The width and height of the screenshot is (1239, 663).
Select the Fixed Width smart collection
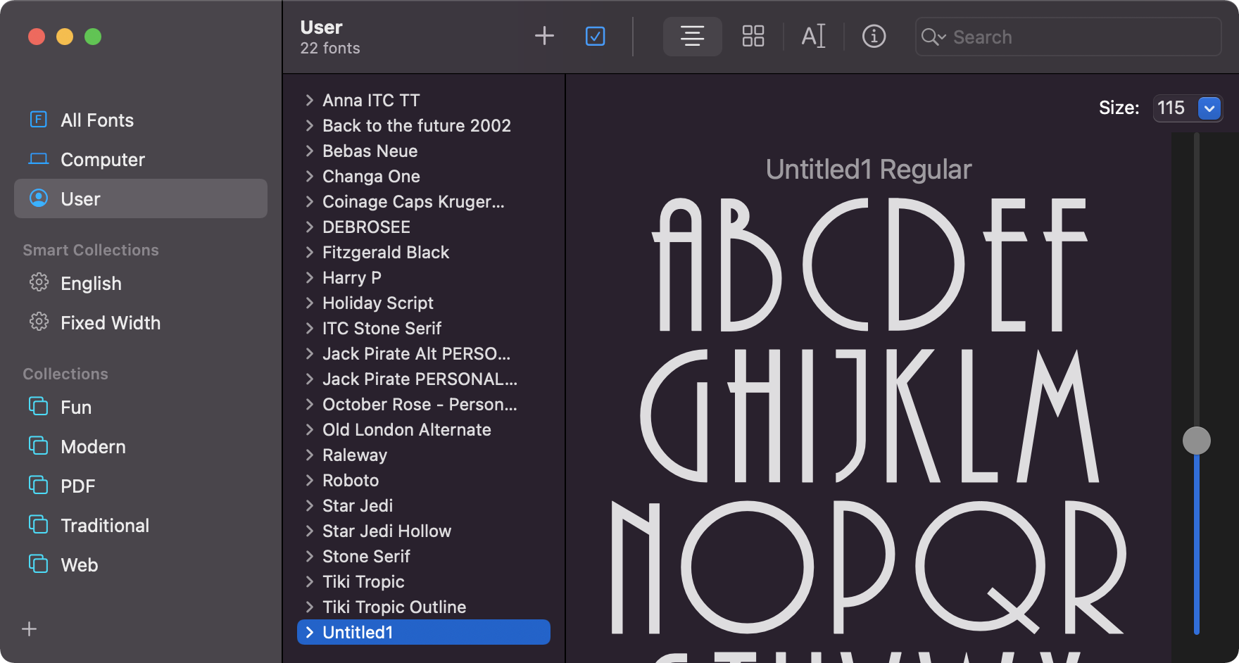click(x=111, y=322)
